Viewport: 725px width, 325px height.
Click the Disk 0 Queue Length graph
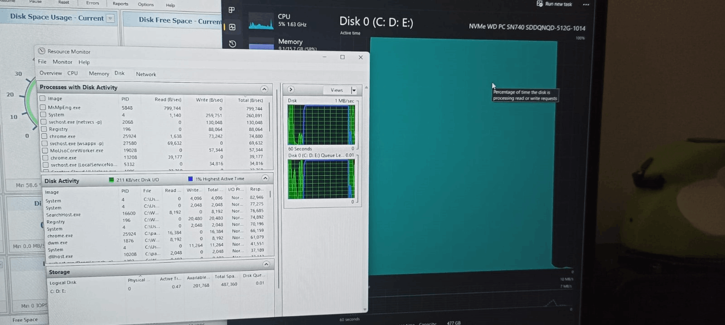pyautogui.click(x=321, y=179)
